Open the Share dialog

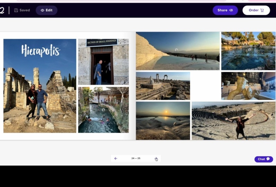click(225, 10)
